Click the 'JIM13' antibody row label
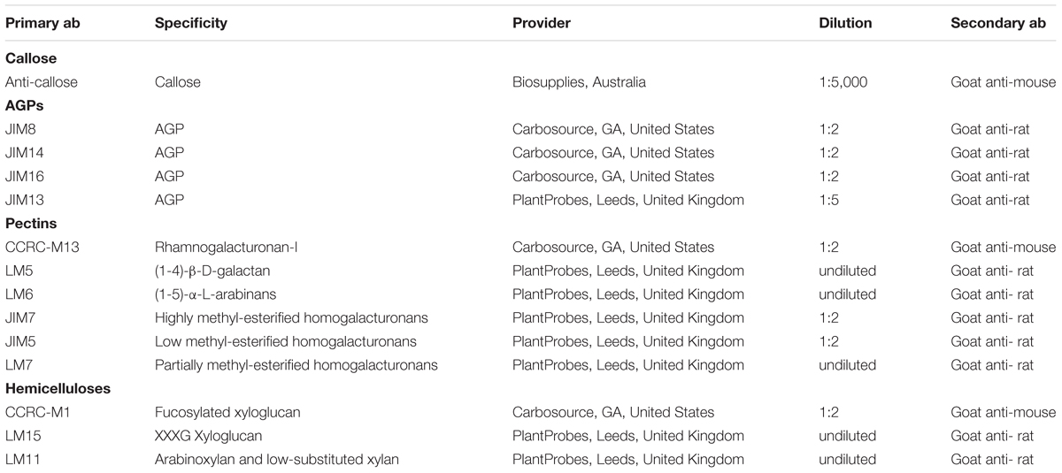This screenshot has height=473, width=1062. [24, 200]
